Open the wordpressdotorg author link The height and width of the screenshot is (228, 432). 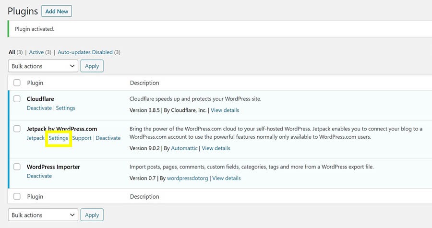[187, 178]
